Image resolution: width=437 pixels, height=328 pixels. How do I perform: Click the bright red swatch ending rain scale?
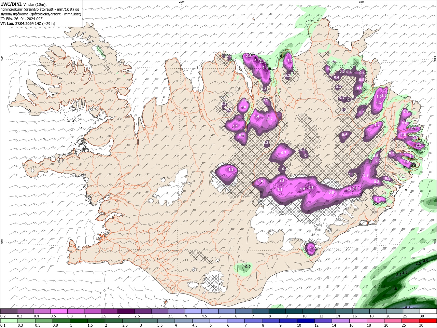tap(428, 321)
